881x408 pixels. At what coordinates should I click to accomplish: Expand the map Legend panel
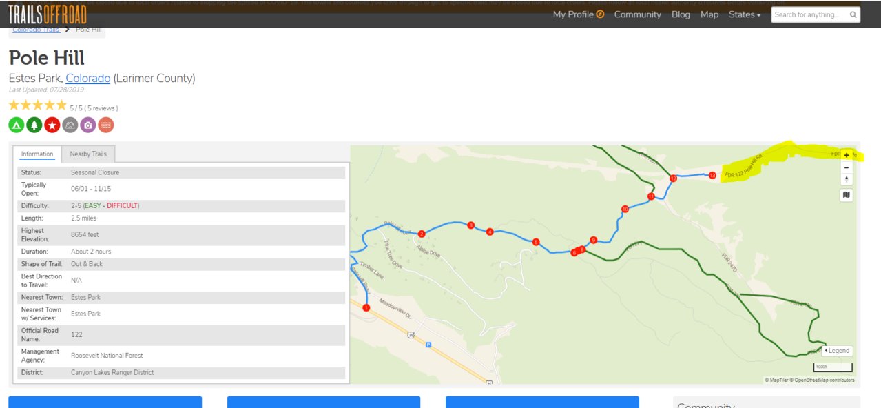(x=837, y=351)
